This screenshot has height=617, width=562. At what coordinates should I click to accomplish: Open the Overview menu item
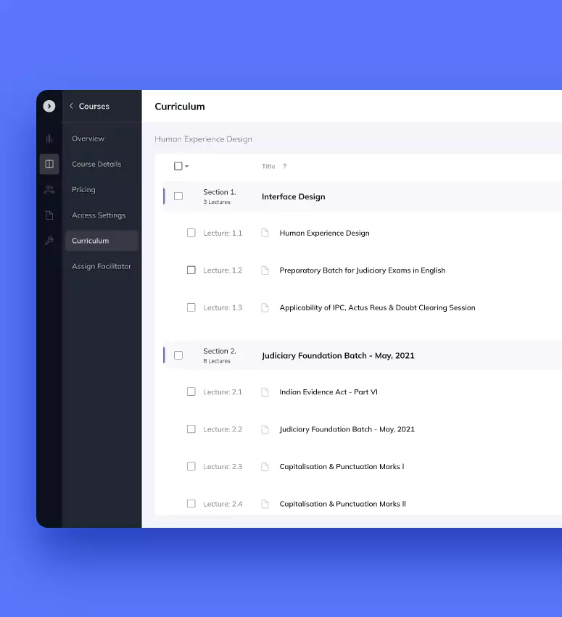88,138
